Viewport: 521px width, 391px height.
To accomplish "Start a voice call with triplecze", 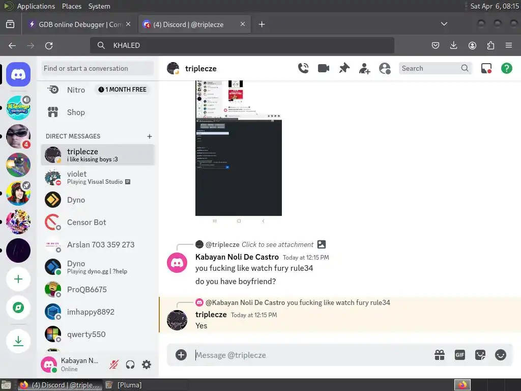I will [x=303, y=68].
